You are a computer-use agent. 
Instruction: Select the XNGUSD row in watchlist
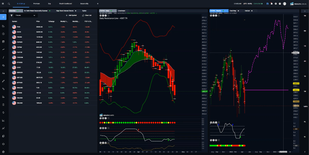coord(53,88)
